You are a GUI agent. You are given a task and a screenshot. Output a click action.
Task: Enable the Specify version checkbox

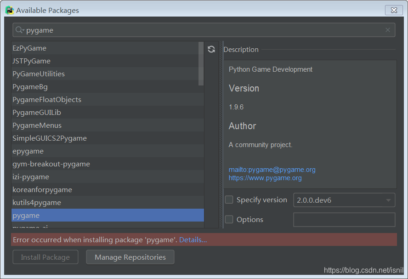point(229,200)
